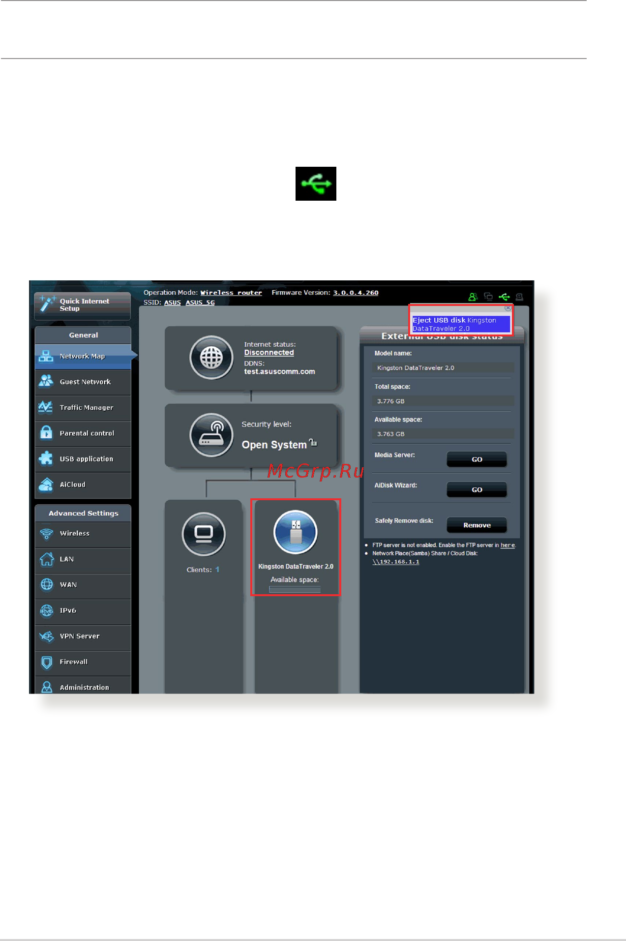Click the printer status icon in header

[x=519, y=297]
